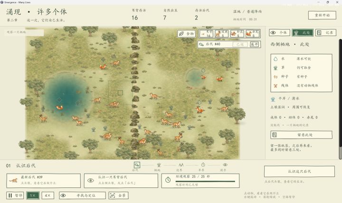
Task: Click the 观察一片栖地 label on map
Action: click(16, 32)
